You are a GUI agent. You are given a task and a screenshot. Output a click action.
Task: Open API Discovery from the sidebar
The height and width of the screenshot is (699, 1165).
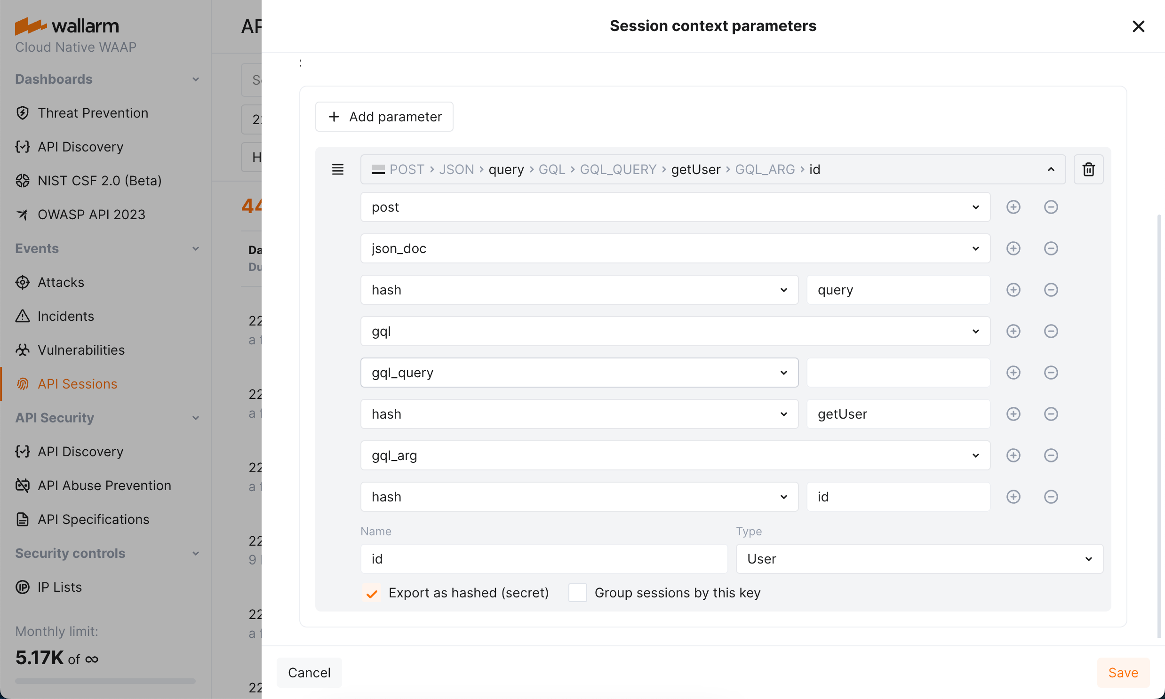tap(80, 146)
